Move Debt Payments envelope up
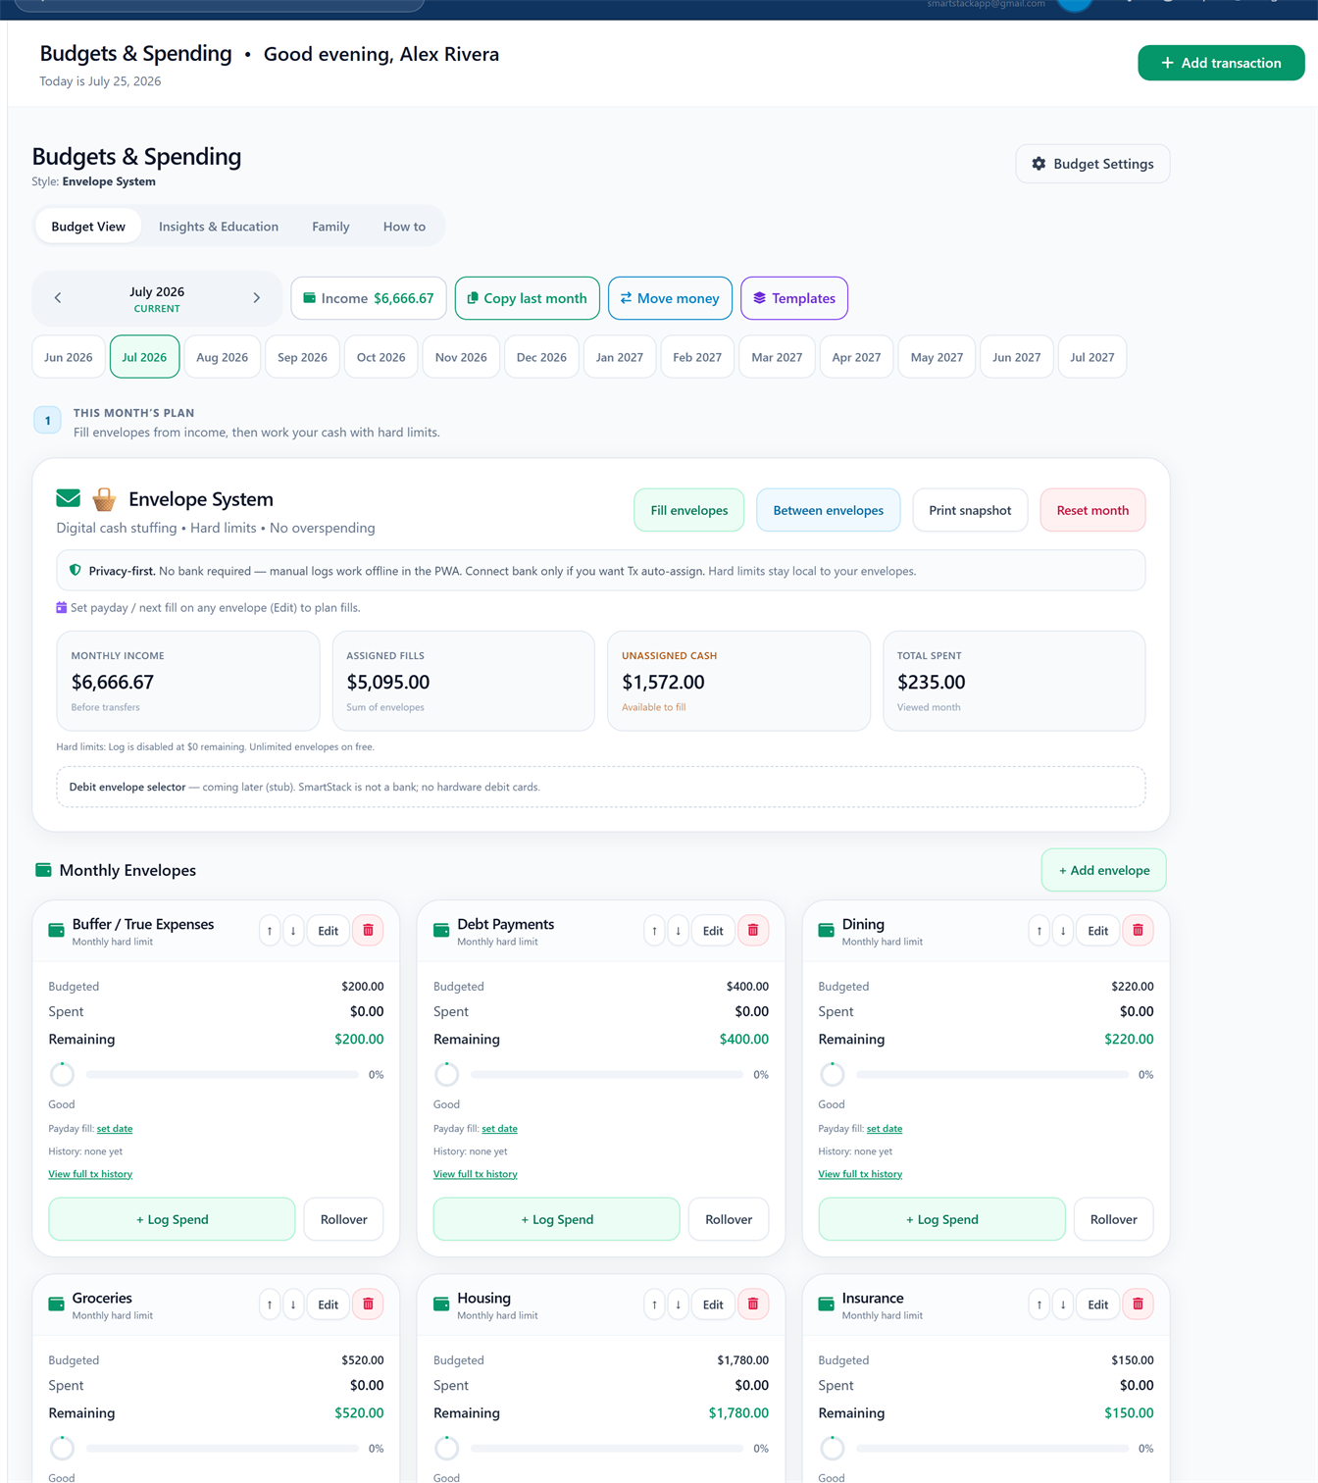 (x=654, y=930)
